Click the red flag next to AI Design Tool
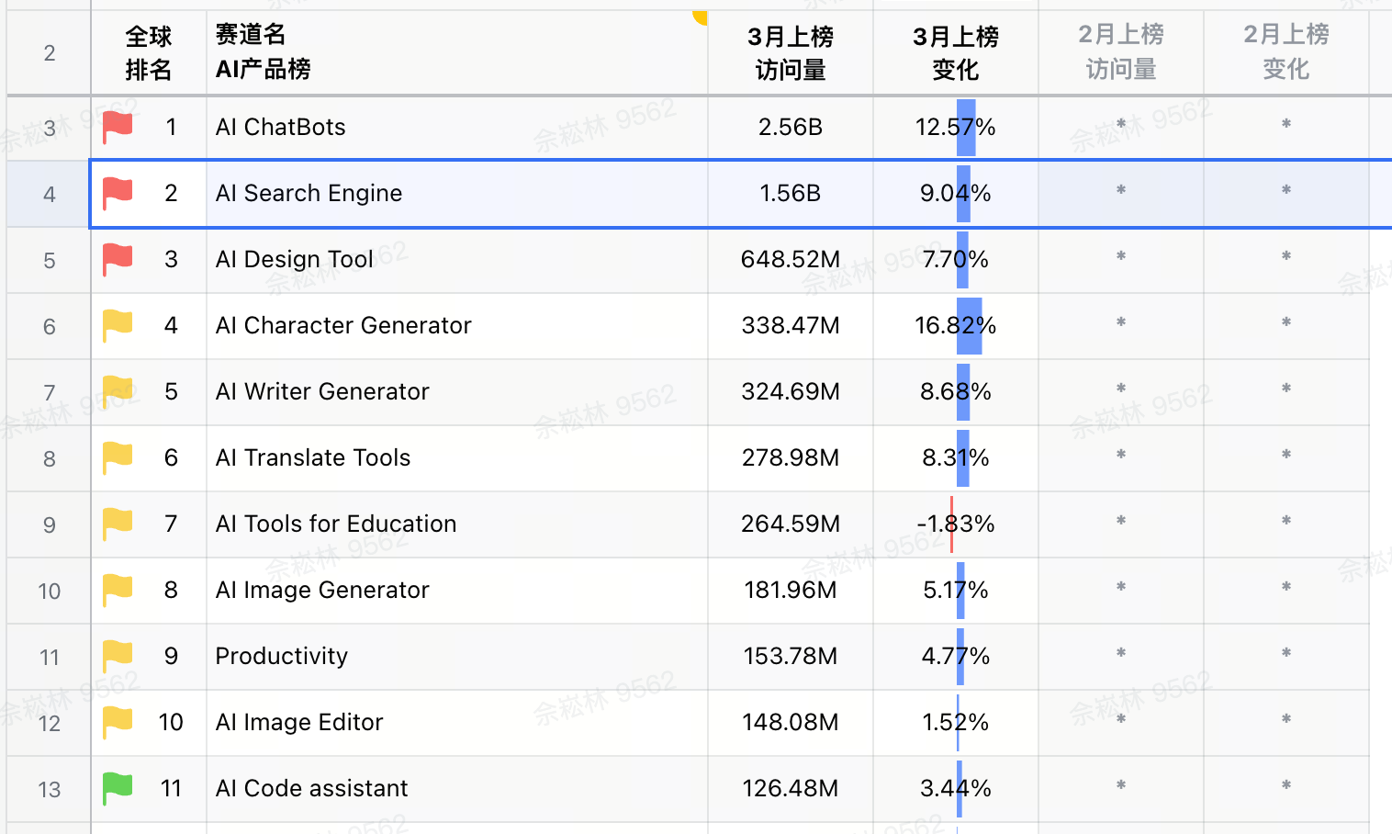The image size is (1392, 834). pyautogui.click(x=117, y=259)
